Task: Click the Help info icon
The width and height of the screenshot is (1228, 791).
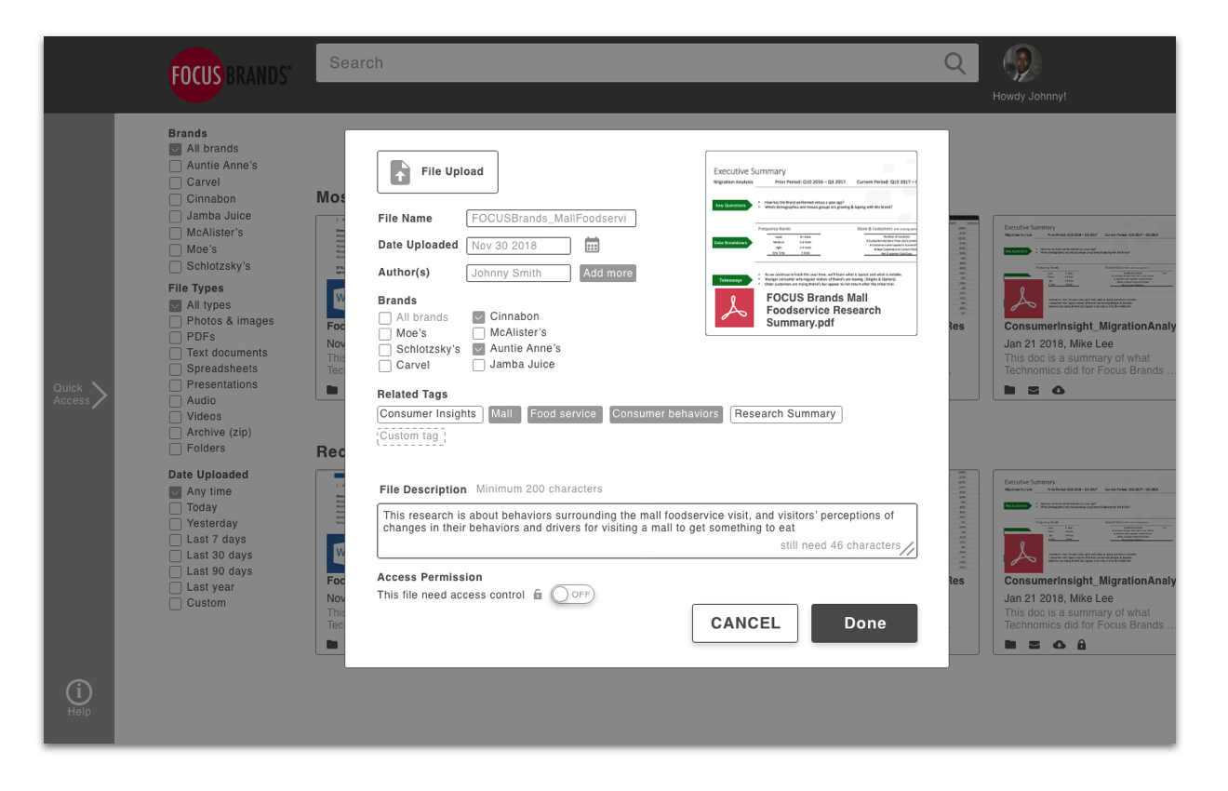Action: tap(79, 691)
